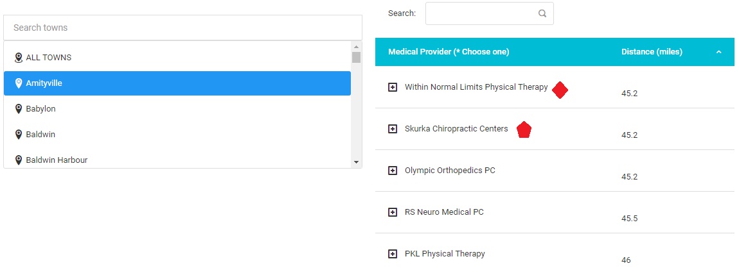Expand the RS Neuro Medical PC row
This screenshot has height=268, width=739.
(x=393, y=212)
